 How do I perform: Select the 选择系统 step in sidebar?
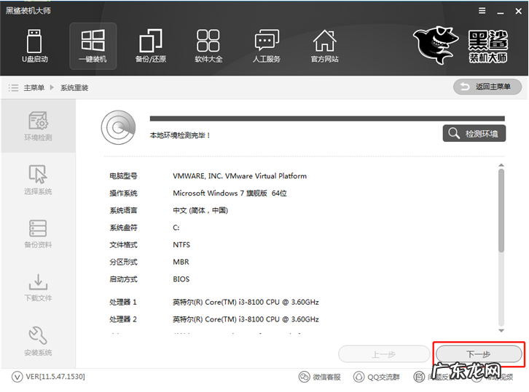[38, 180]
